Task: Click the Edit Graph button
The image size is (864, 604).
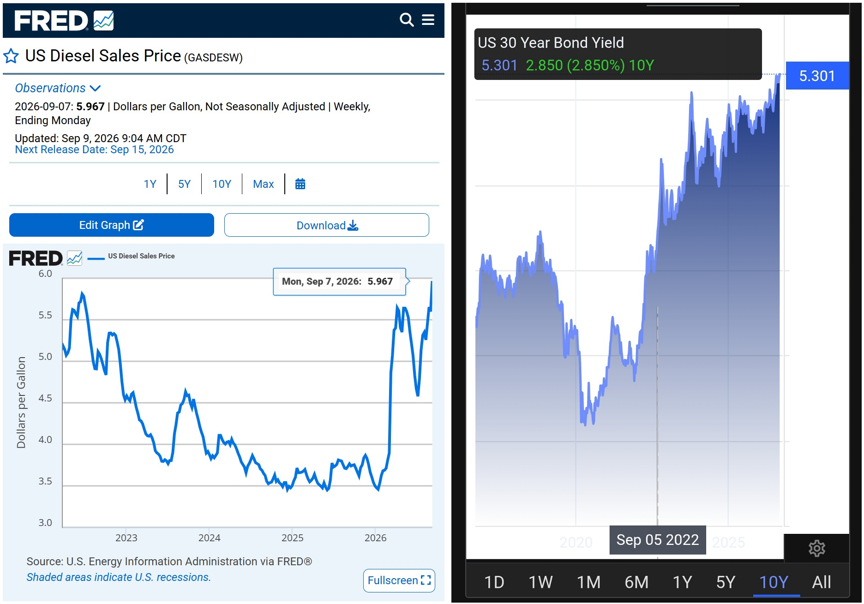Action: (112, 225)
